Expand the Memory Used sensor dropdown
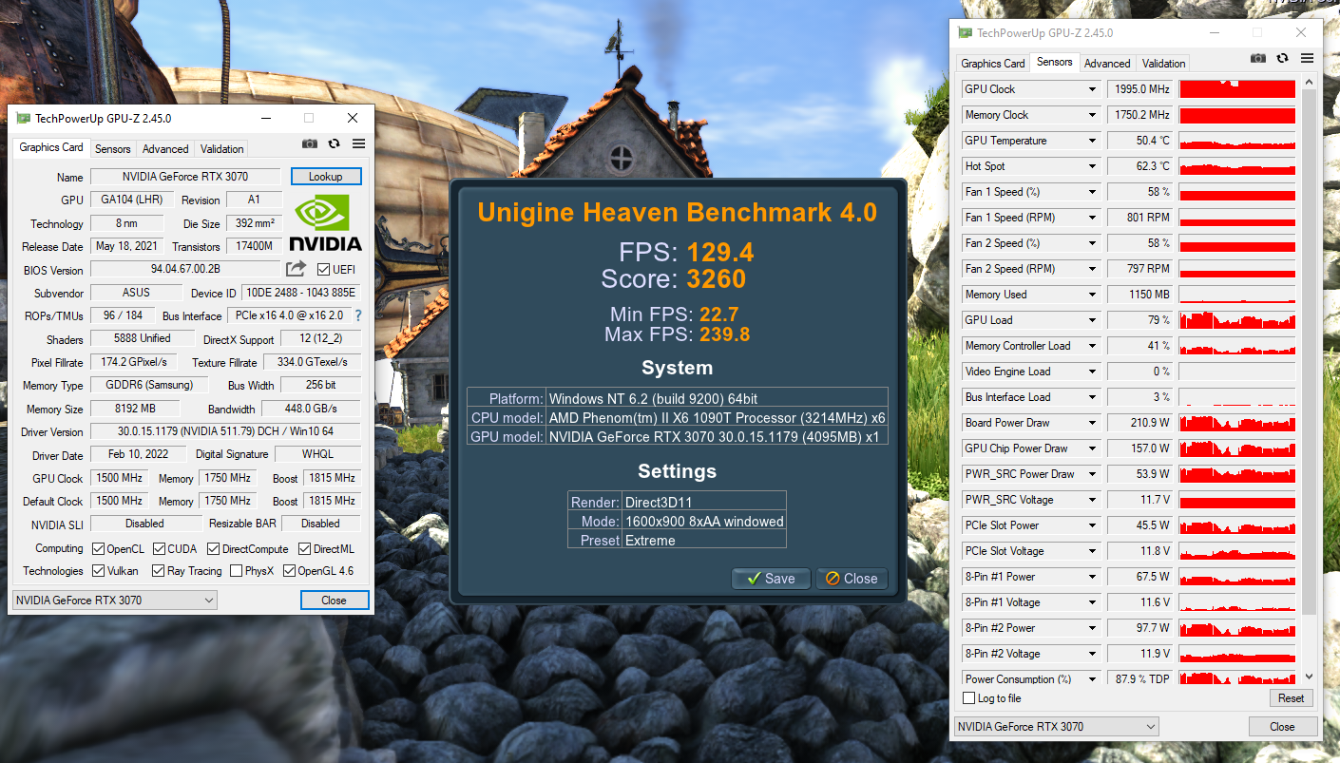Viewport: 1340px width, 763px height. click(1092, 295)
